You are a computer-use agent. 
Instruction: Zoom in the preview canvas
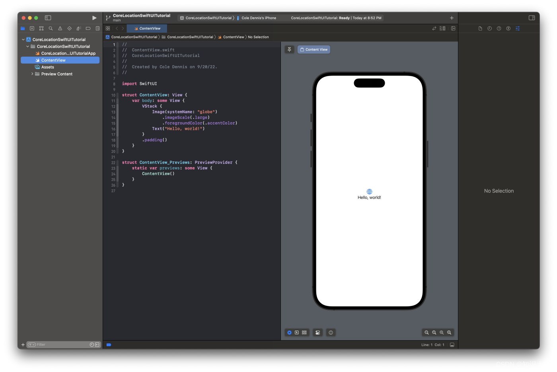tap(449, 333)
